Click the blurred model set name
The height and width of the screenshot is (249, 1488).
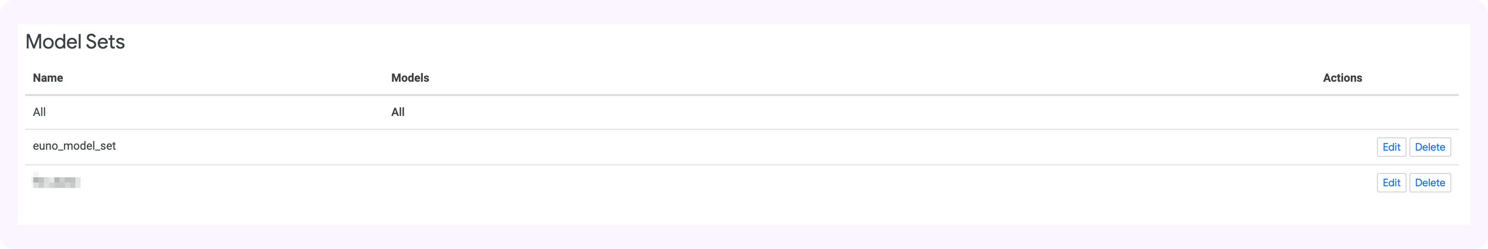click(x=57, y=182)
